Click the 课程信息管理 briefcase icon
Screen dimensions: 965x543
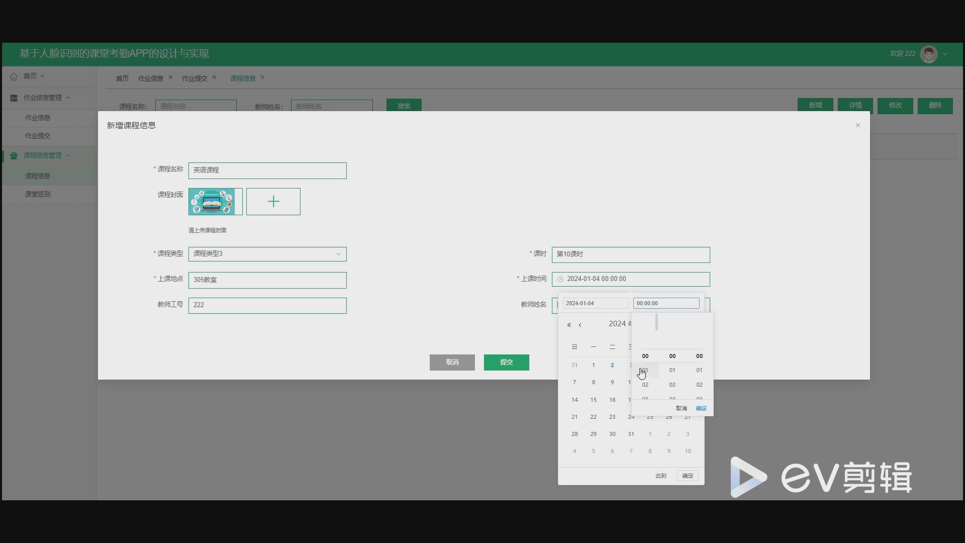pyautogui.click(x=13, y=155)
